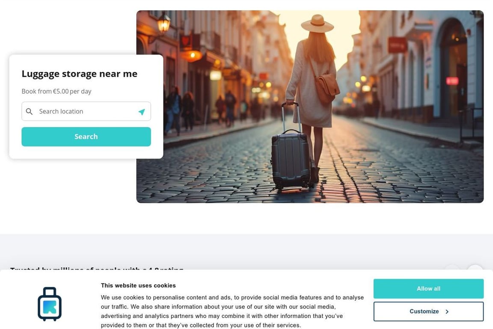Click the Luggage storage near me heading

click(80, 74)
